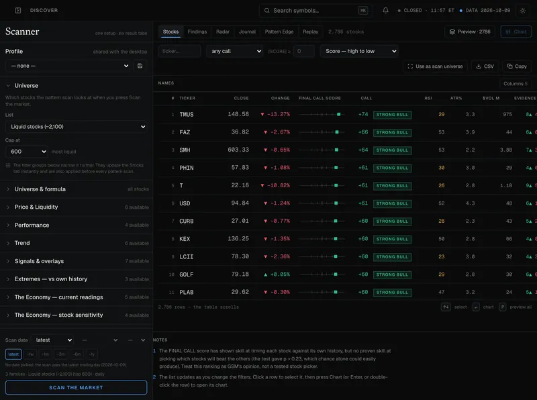Click Use as scan universe button

pos(435,66)
